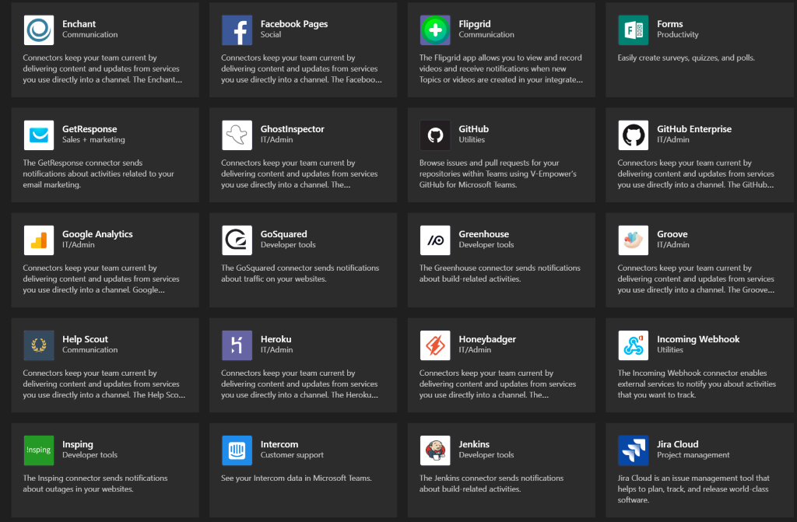Select the Greenhouse title
Screen dimensions: 797x522
point(483,234)
